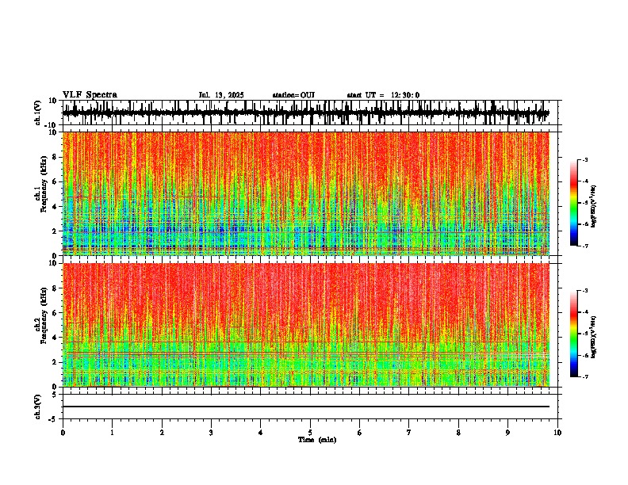Select the date text "Jul 13, 2025"

[221, 95]
